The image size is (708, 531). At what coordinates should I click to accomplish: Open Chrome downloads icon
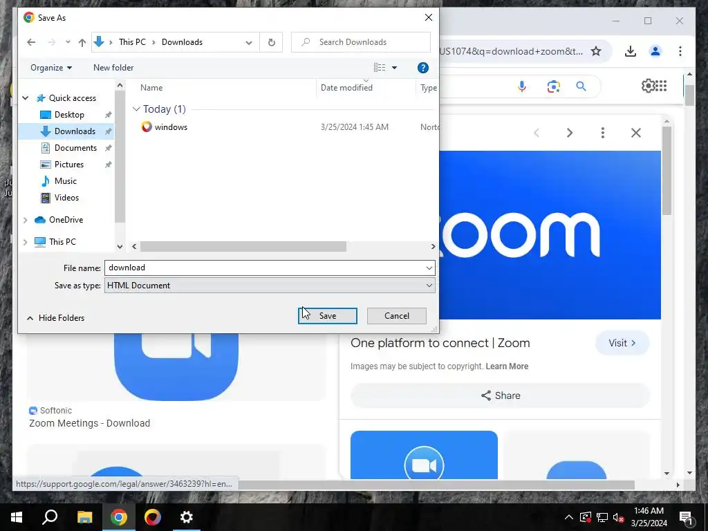coord(631,51)
